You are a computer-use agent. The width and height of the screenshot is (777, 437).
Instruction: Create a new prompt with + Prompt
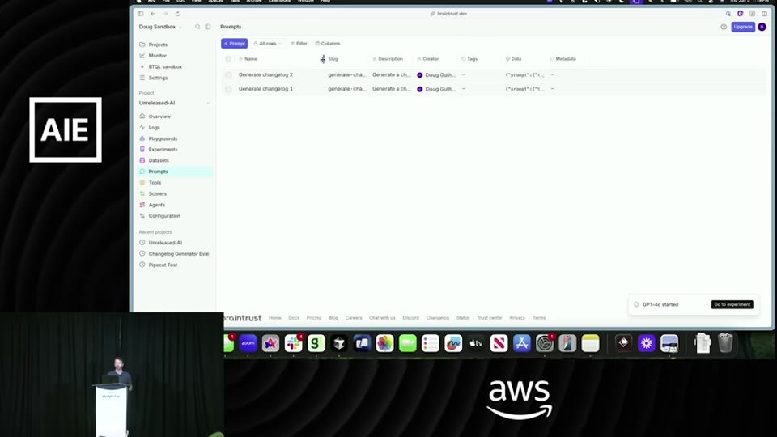click(x=235, y=44)
